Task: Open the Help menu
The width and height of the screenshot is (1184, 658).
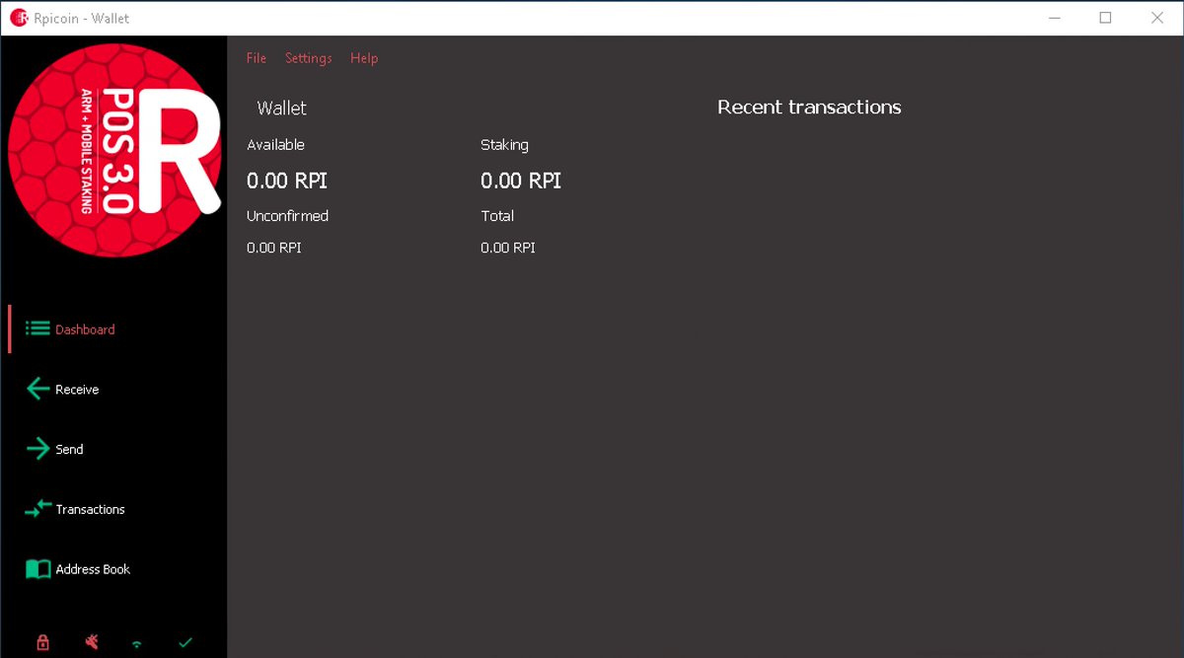Action: click(x=364, y=58)
